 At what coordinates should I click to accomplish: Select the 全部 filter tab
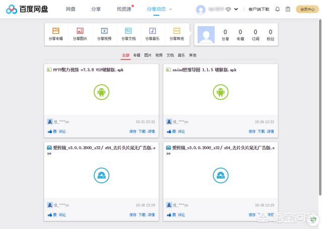(126, 55)
